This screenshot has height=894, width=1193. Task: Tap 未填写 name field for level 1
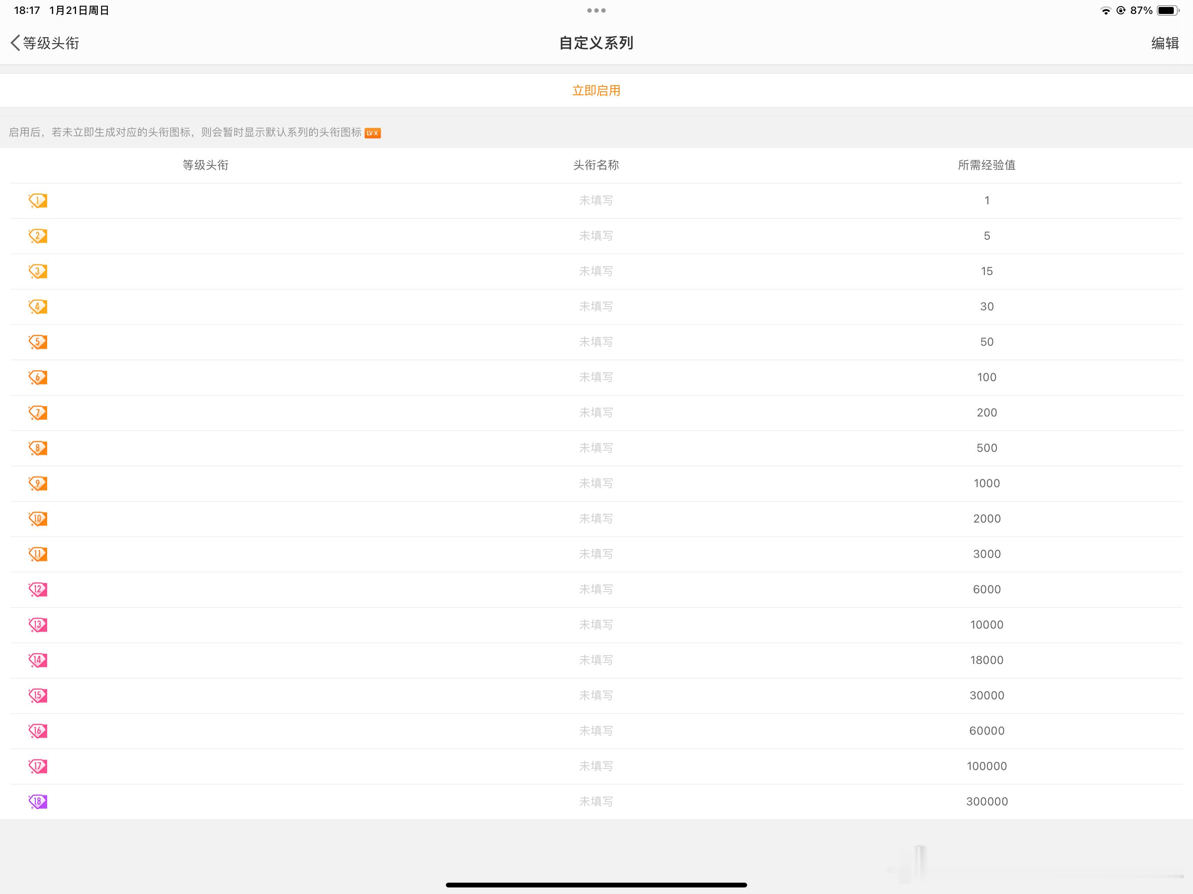(596, 201)
